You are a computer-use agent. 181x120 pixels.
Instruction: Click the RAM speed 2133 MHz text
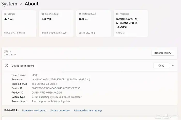click(87, 33)
